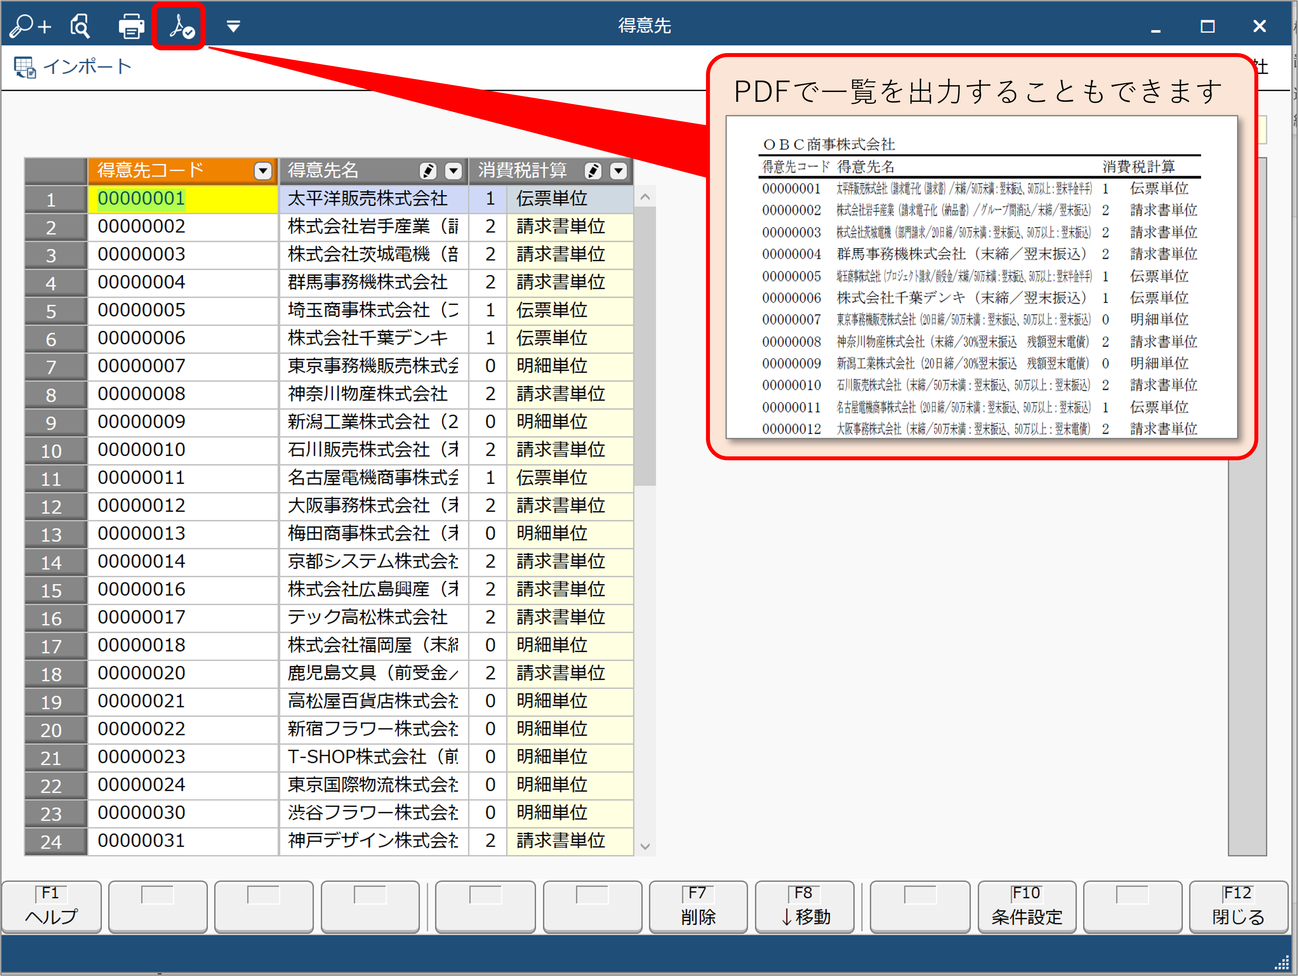This screenshot has height=976, width=1298.
Task: Open the print preview icon
Action: coord(80,26)
